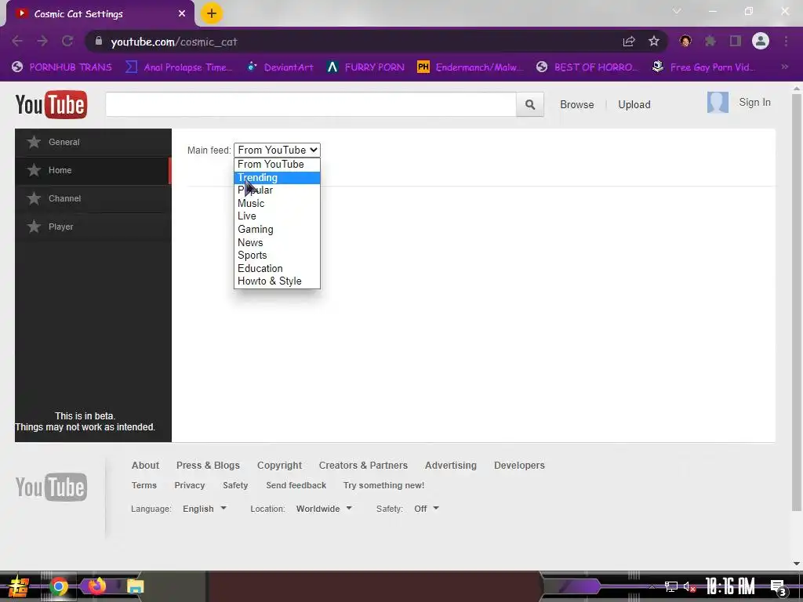The height and width of the screenshot is (602, 803).
Task: Open the Endermanch/Malw... bookmark
Action: click(x=471, y=67)
